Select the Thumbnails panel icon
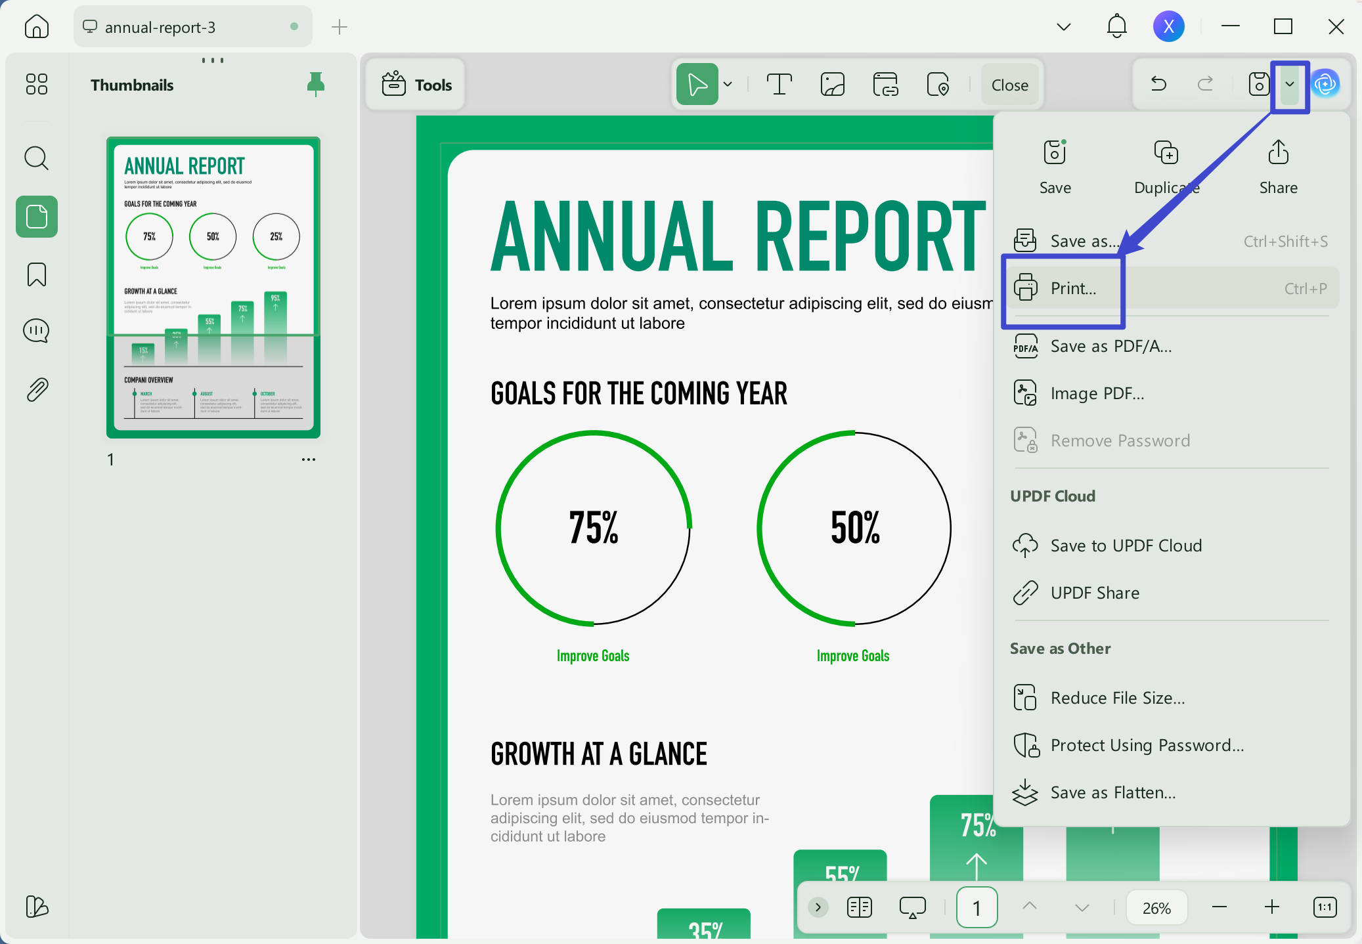This screenshot has height=944, width=1362. click(x=37, y=217)
